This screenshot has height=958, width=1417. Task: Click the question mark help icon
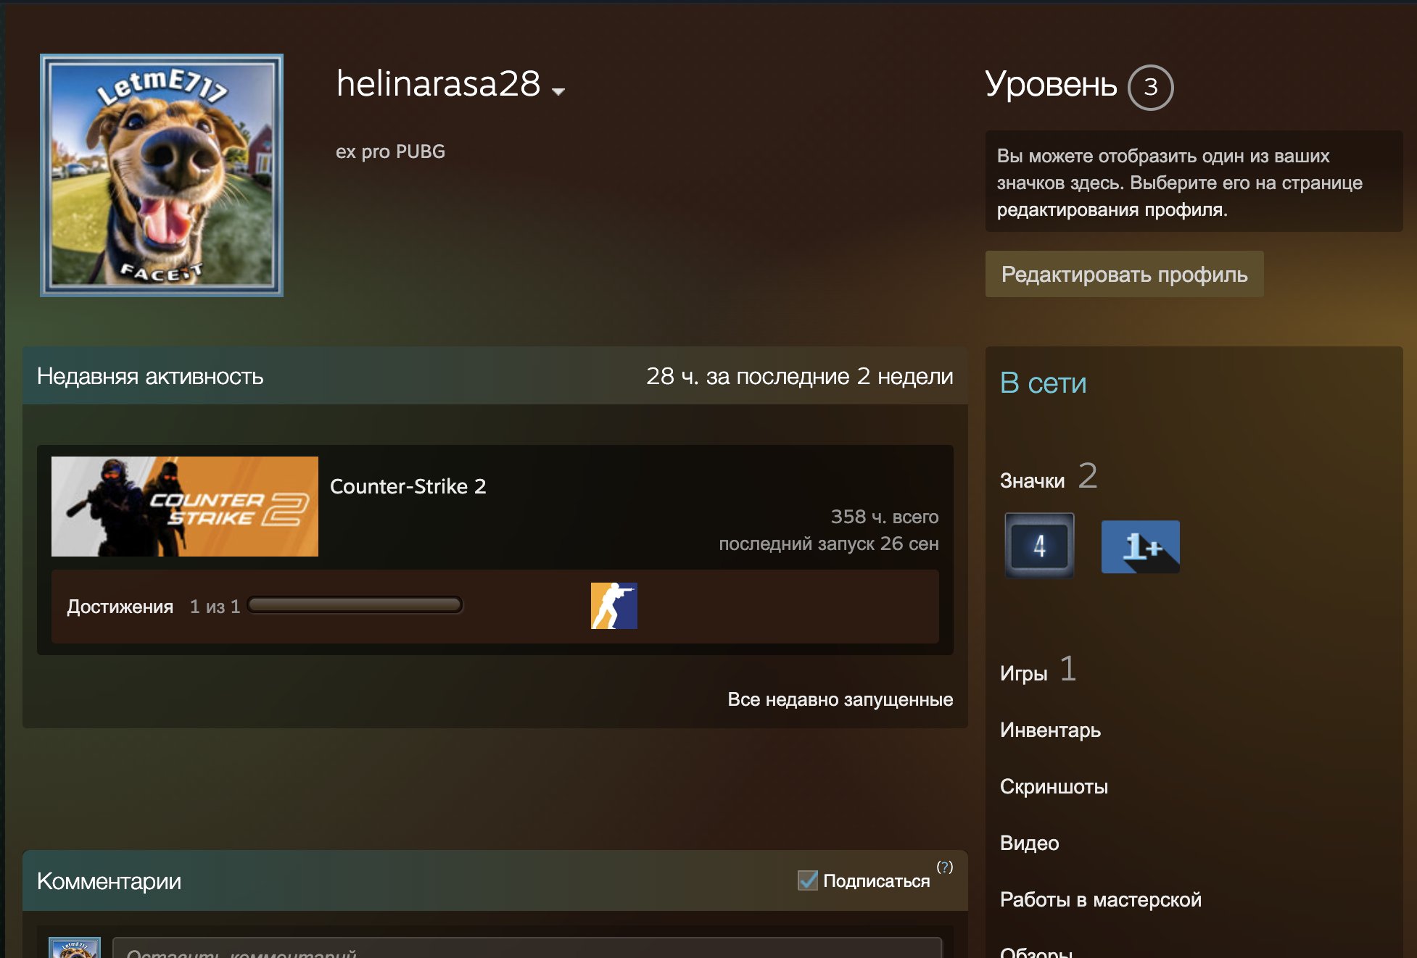[x=945, y=867]
